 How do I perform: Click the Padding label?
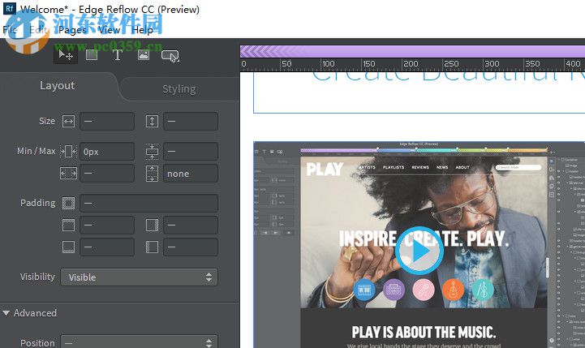click(37, 203)
